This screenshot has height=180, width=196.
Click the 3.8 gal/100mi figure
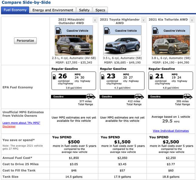74,88
